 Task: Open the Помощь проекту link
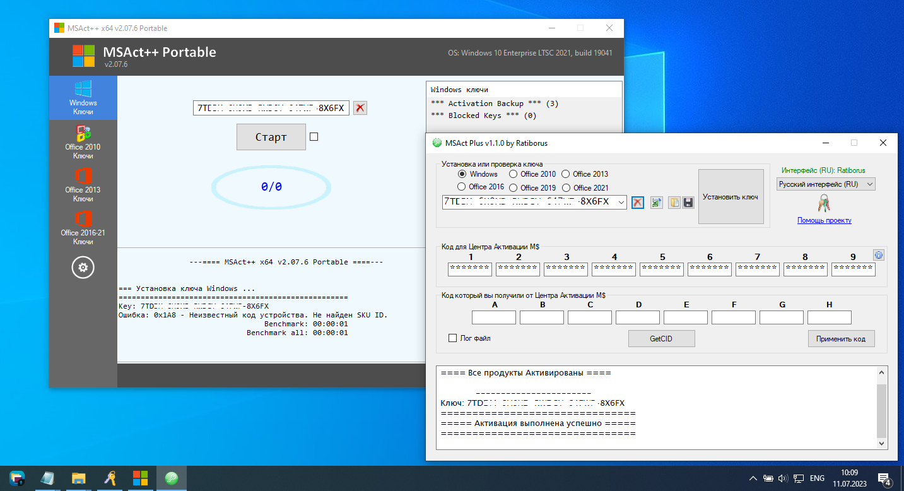(824, 220)
